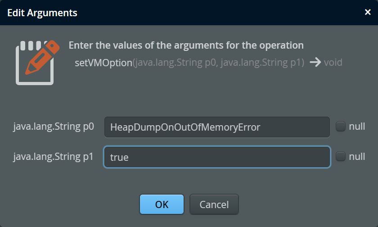
Task: Close the Edit Arguments dialog
Action: pos(367,12)
